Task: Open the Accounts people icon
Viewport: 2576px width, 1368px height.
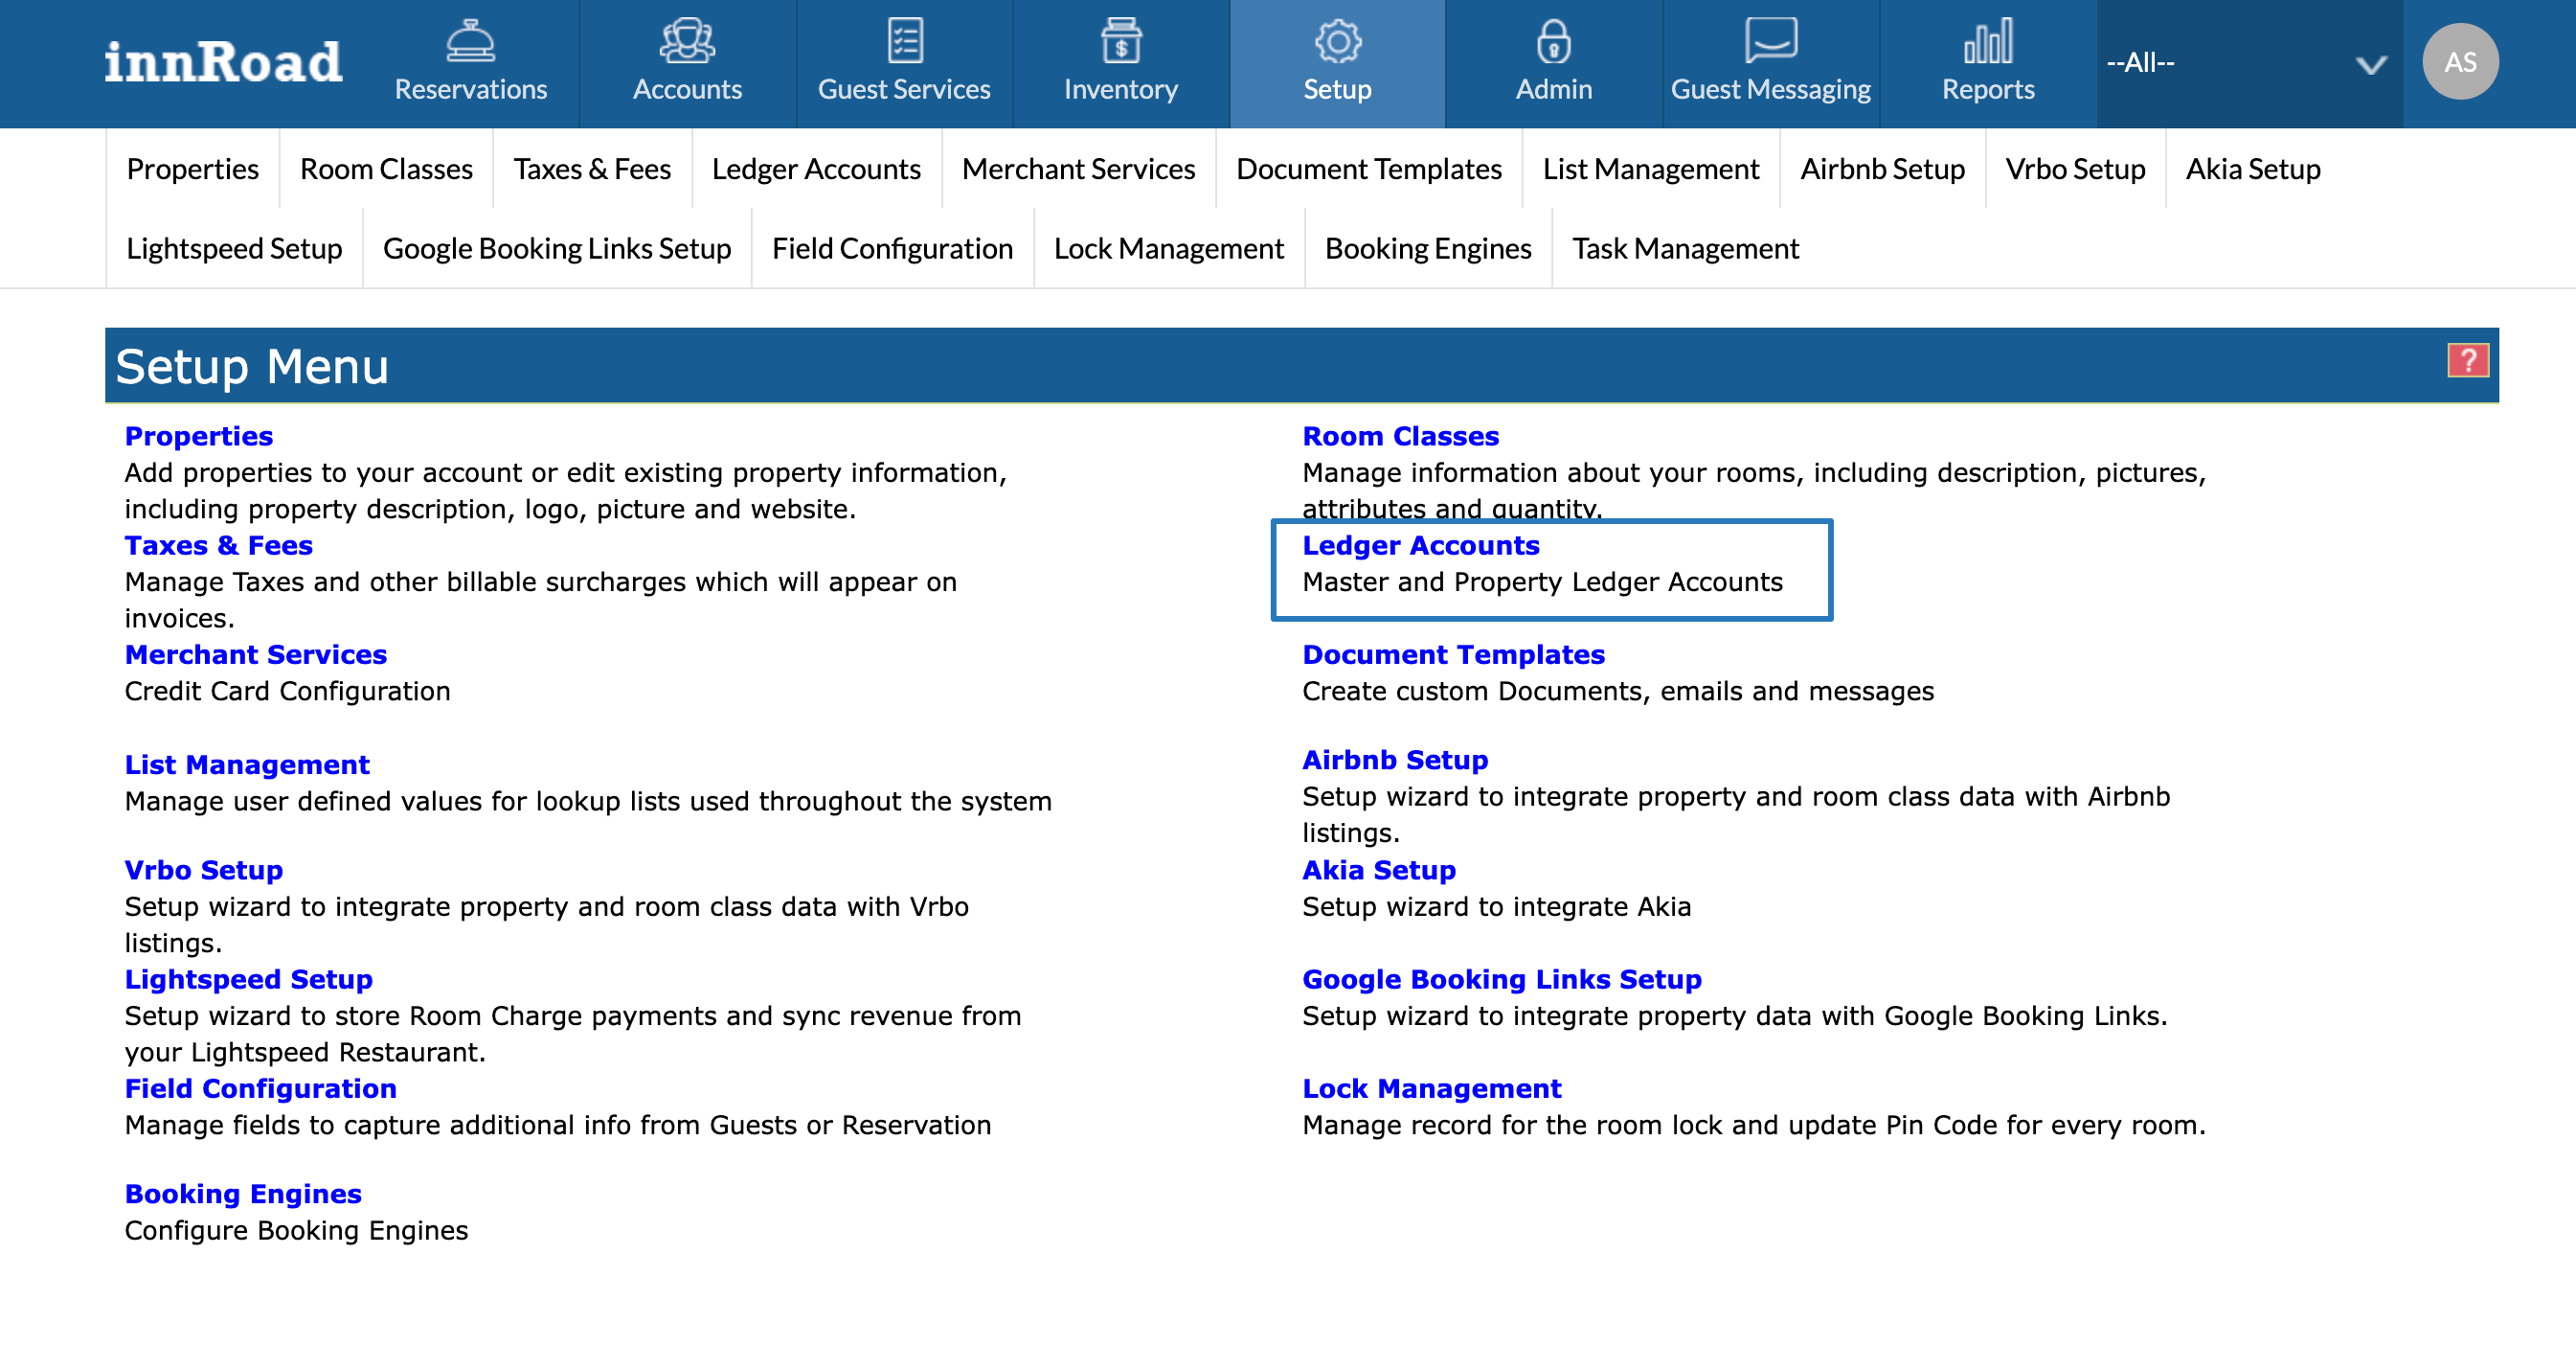Action: pos(687,41)
